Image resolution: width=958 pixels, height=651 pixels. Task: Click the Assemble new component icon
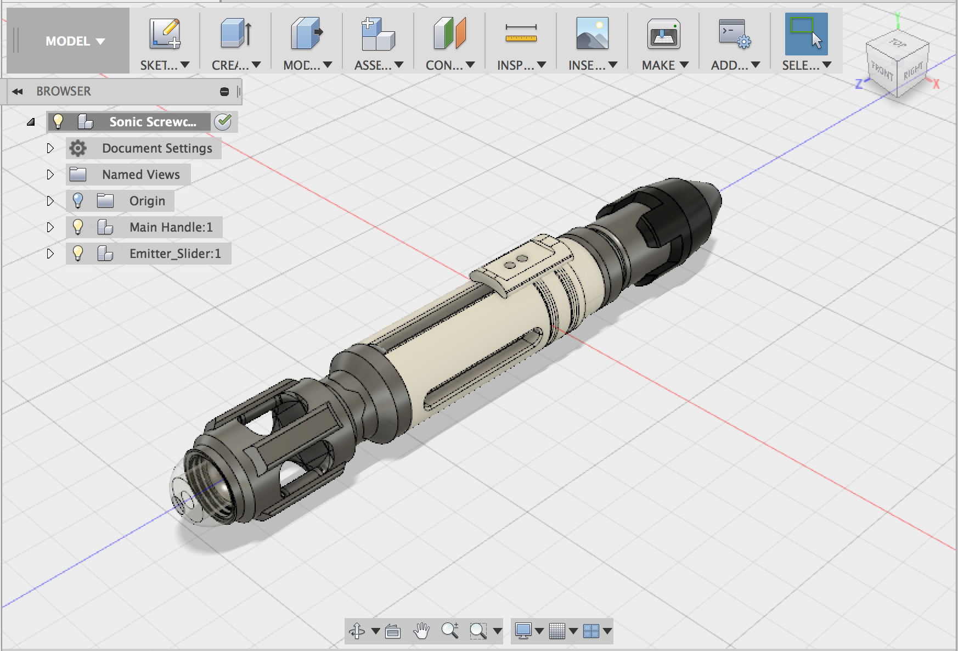pyautogui.click(x=378, y=33)
